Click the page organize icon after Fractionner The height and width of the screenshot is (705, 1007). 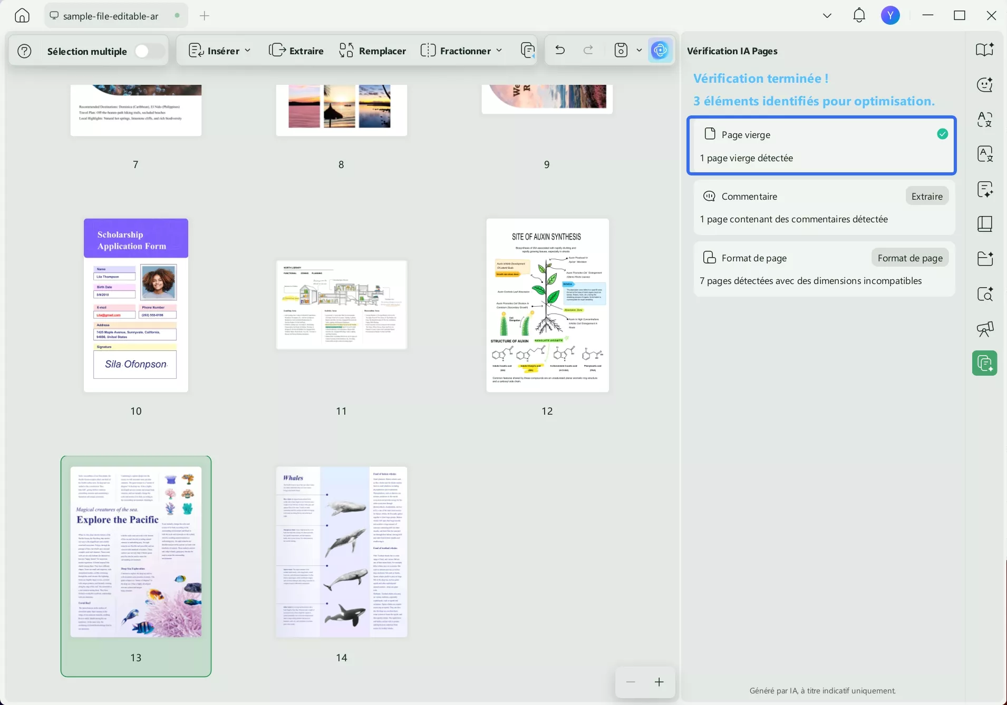pos(527,51)
